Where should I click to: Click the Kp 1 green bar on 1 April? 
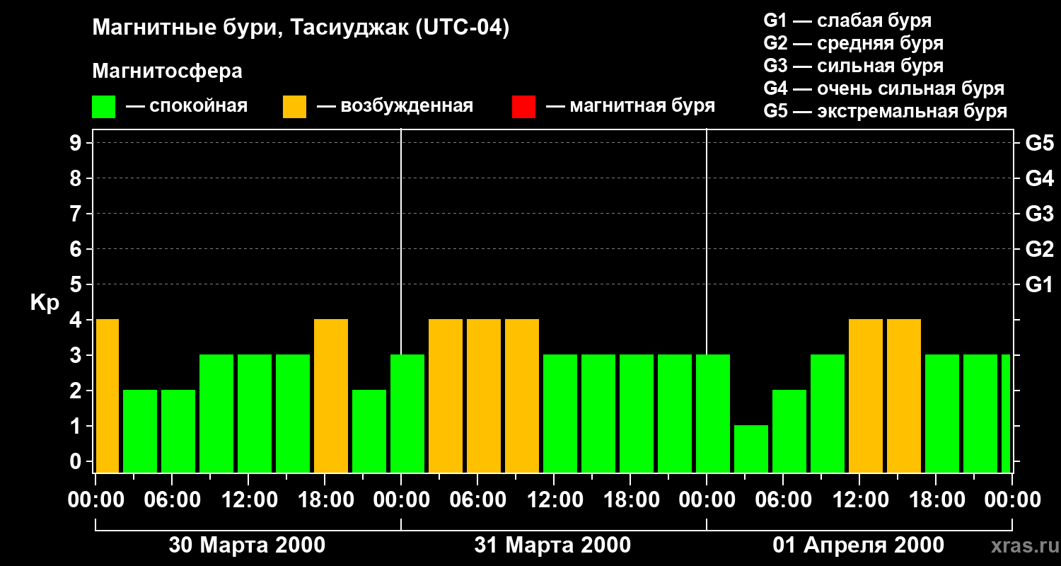point(751,449)
